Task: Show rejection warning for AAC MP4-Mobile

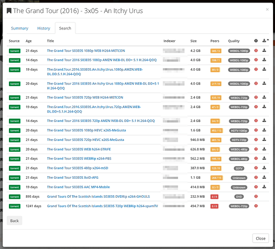Action: (x=256, y=187)
